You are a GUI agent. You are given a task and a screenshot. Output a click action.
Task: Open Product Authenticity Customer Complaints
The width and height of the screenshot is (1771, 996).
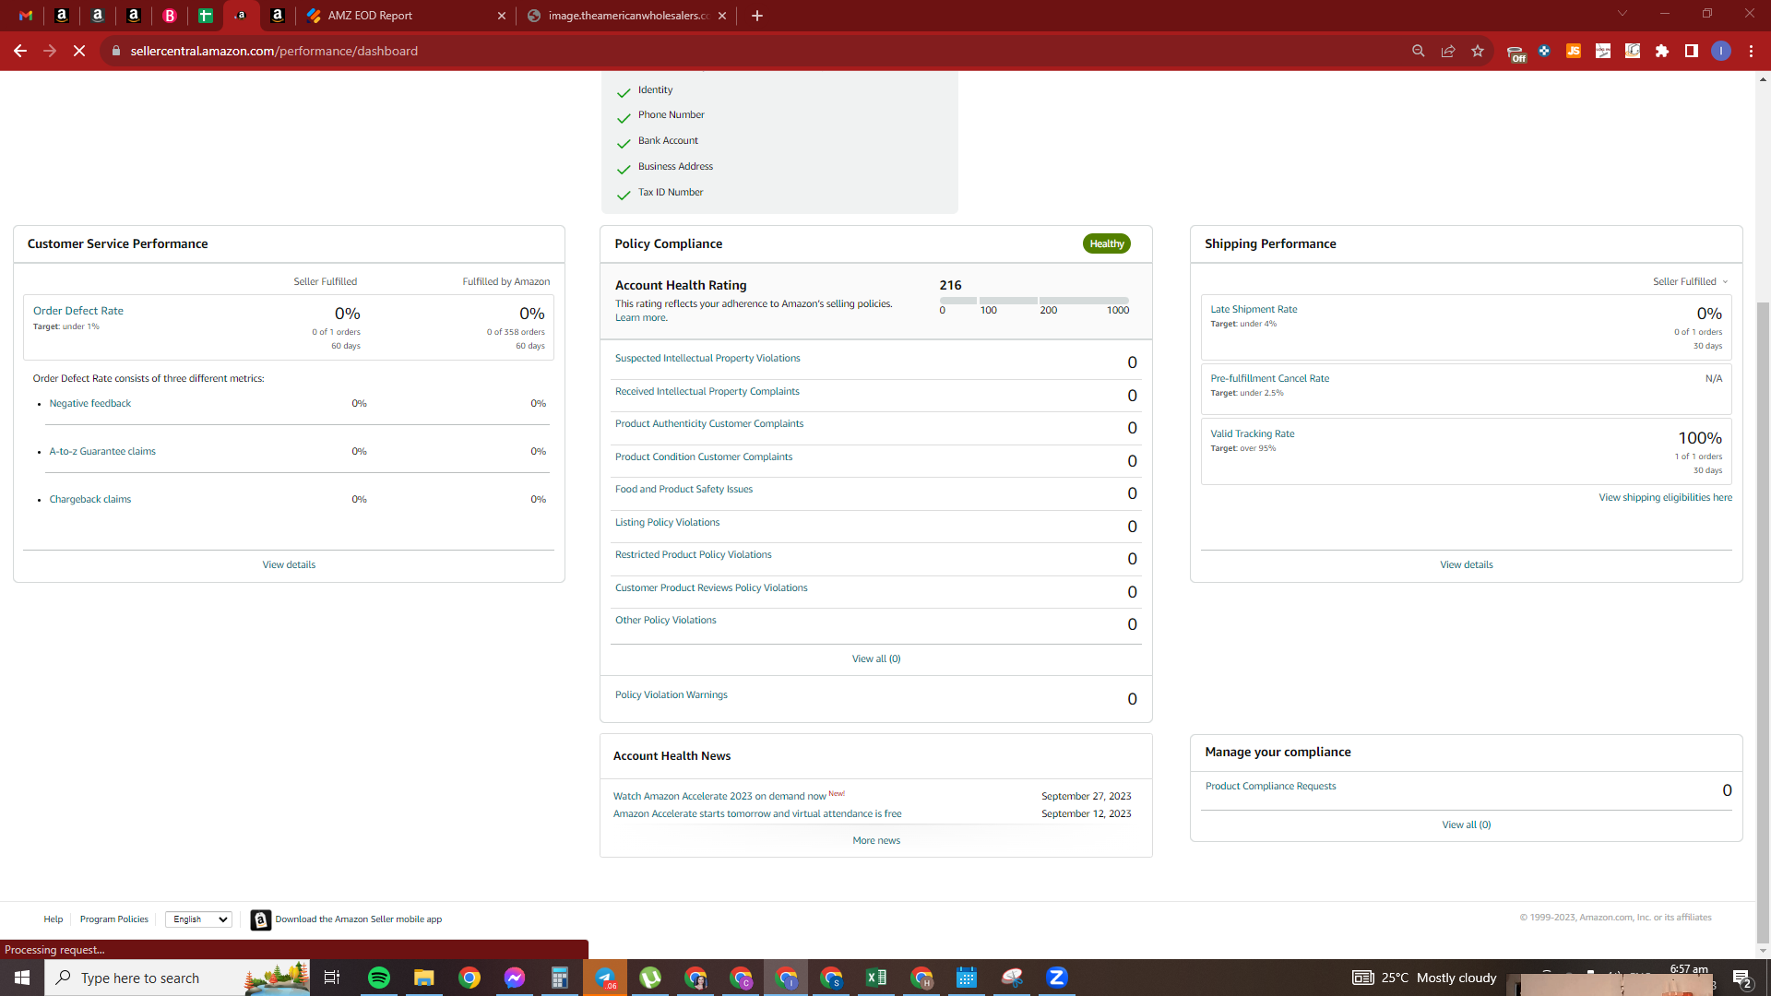pos(709,423)
